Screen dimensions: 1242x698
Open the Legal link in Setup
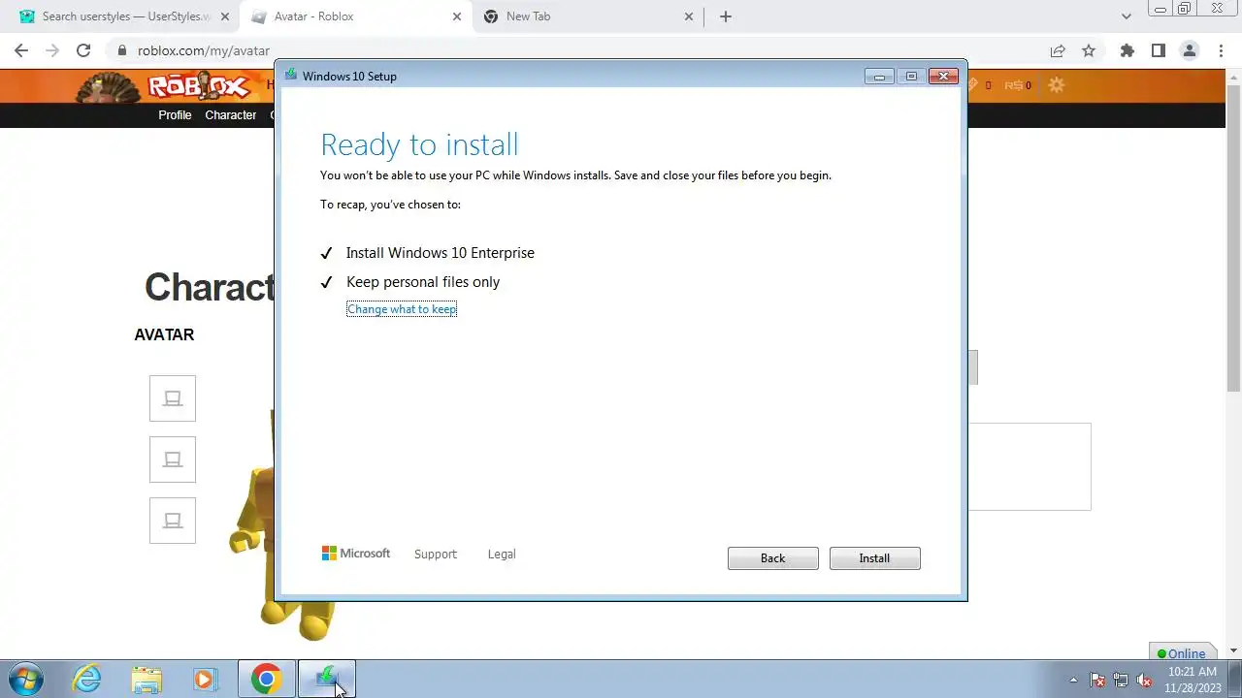502,555
